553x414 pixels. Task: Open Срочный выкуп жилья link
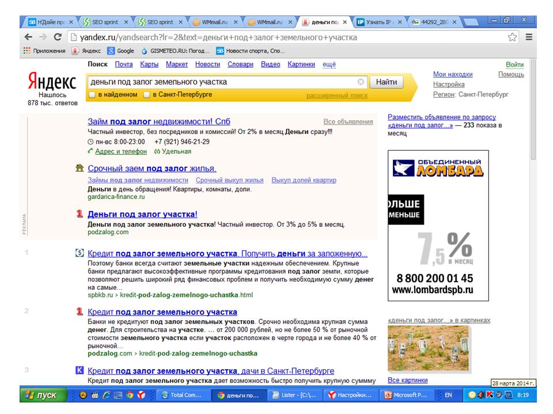pyautogui.click(x=230, y=180)
